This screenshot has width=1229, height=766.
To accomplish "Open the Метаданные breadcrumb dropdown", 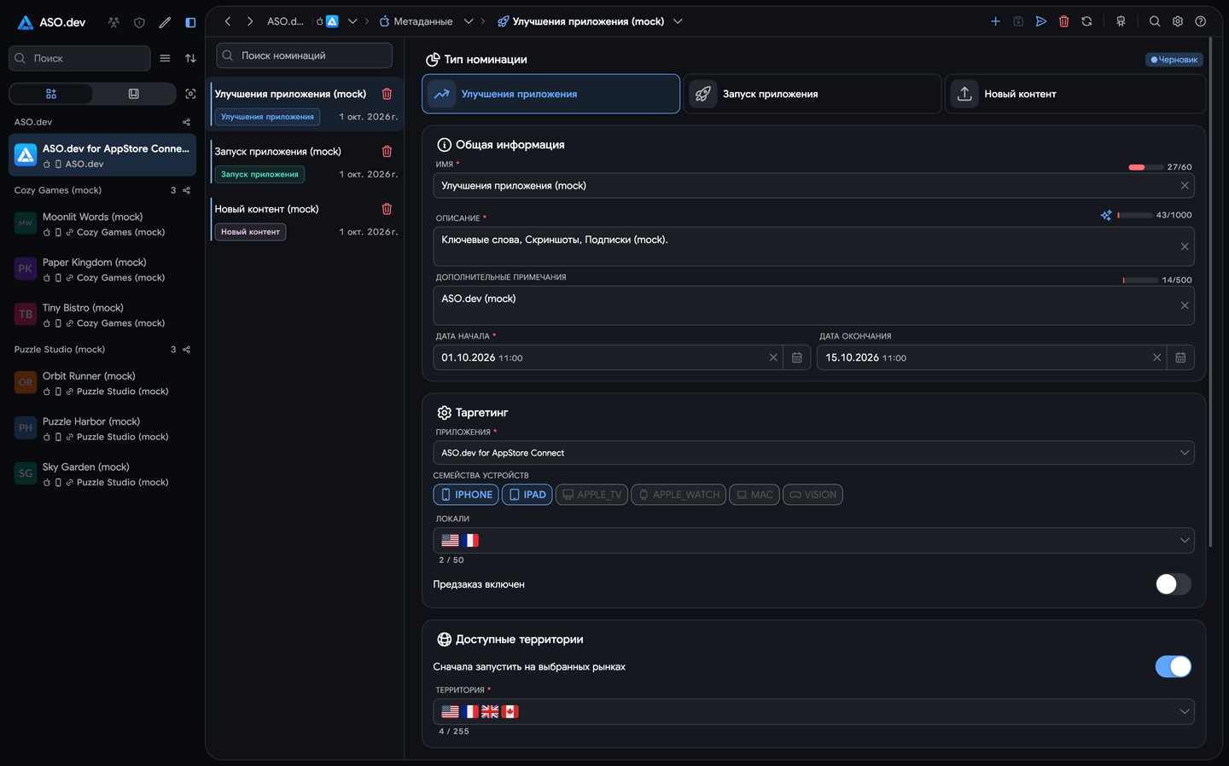I will (x=469, y=21).
